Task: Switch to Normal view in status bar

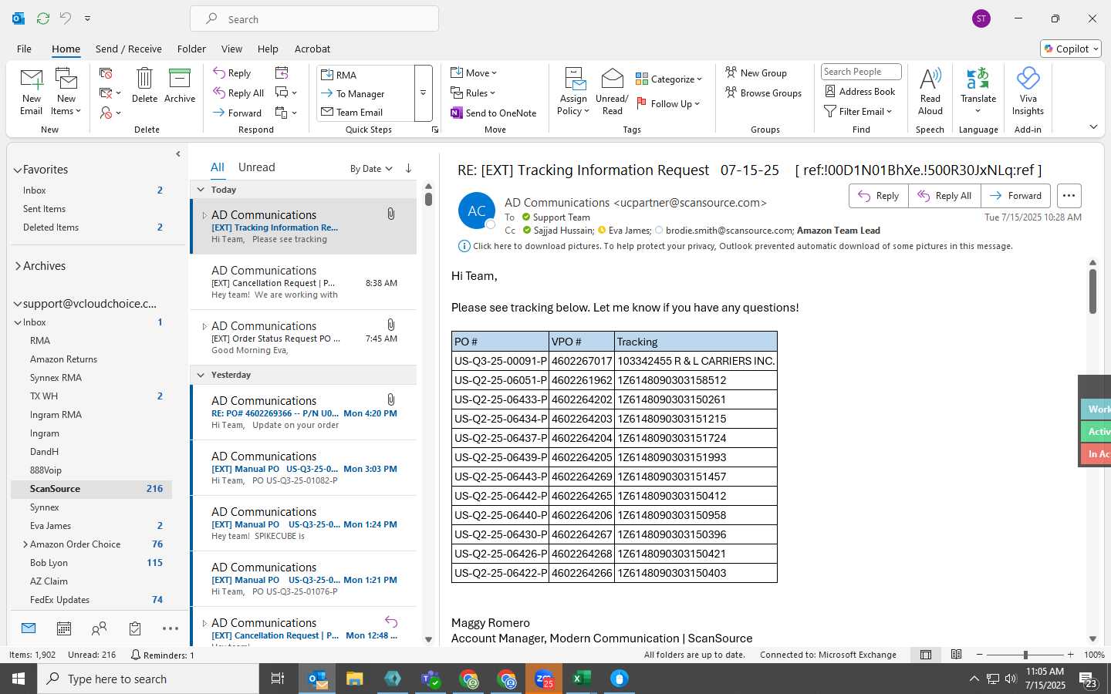Action: [926, 655]
